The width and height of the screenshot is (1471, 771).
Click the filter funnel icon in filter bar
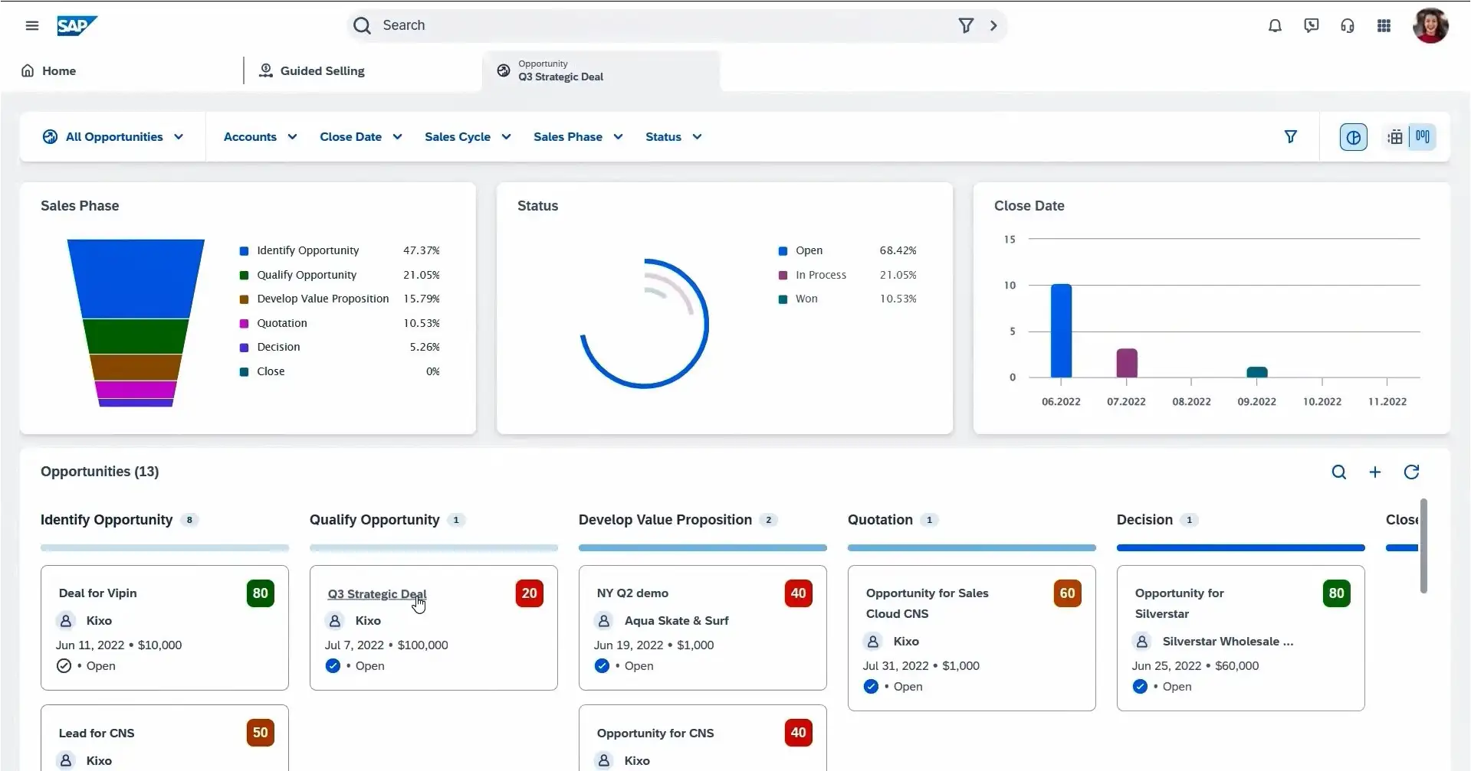click(x=1290, y=136)
